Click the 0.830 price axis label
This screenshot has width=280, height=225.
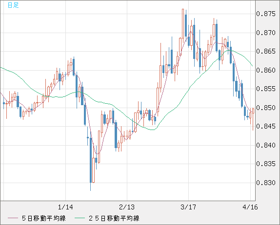pos(266,183)
